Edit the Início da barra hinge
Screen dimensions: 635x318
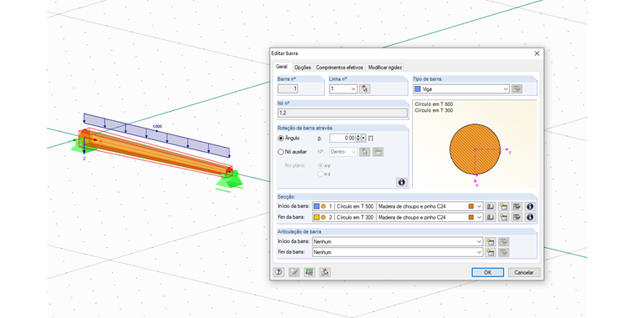click(503, 241)
